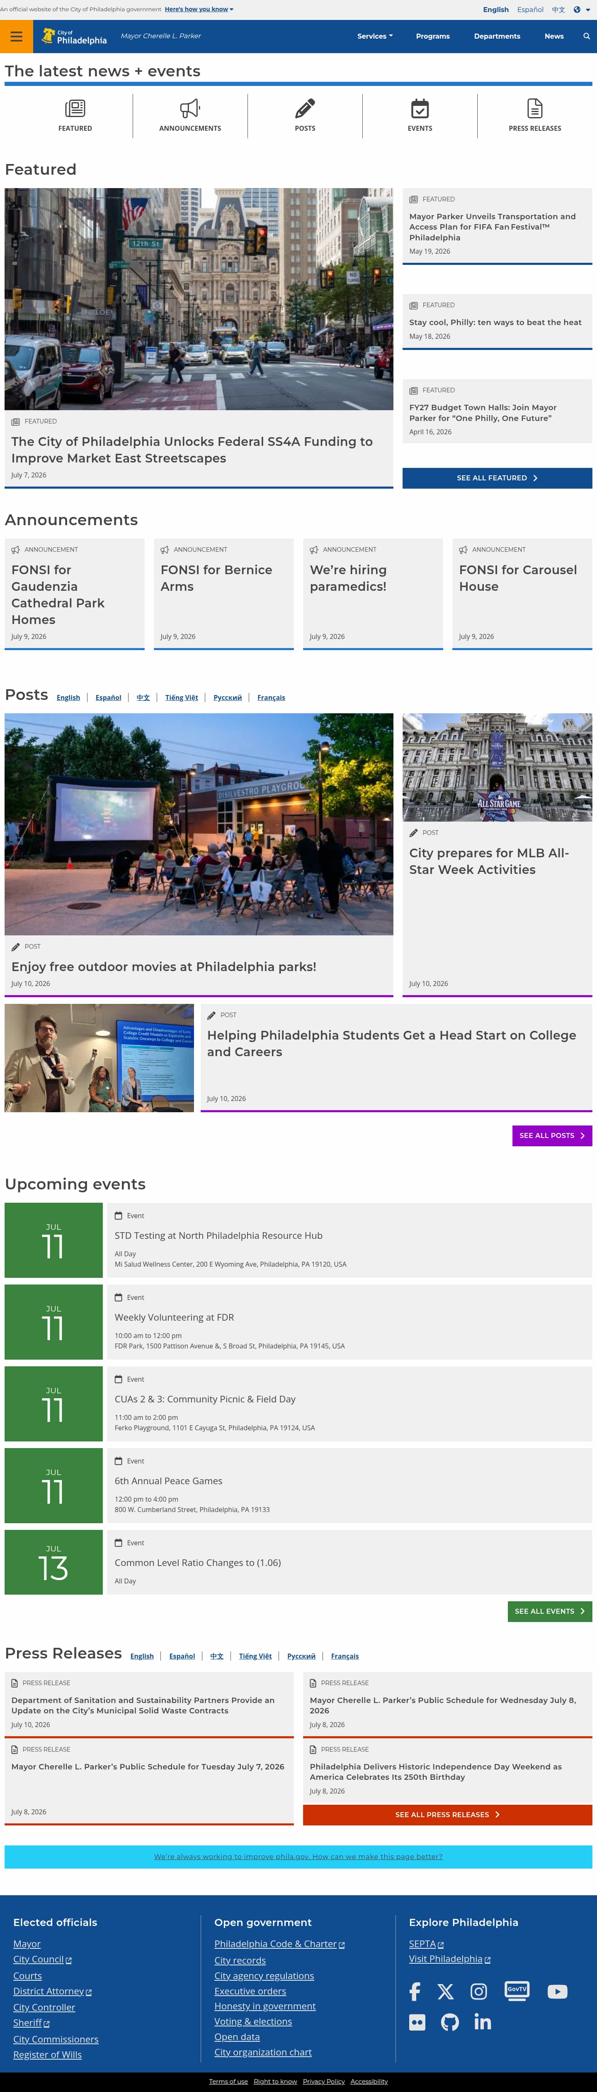Open the District Attorney footer link

(x=52, y=1991)
